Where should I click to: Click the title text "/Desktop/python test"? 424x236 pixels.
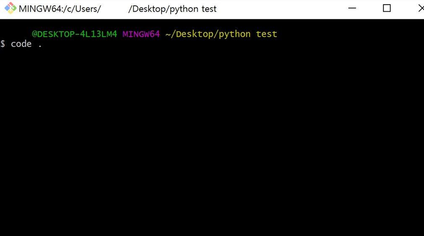(x=172, y=9)
